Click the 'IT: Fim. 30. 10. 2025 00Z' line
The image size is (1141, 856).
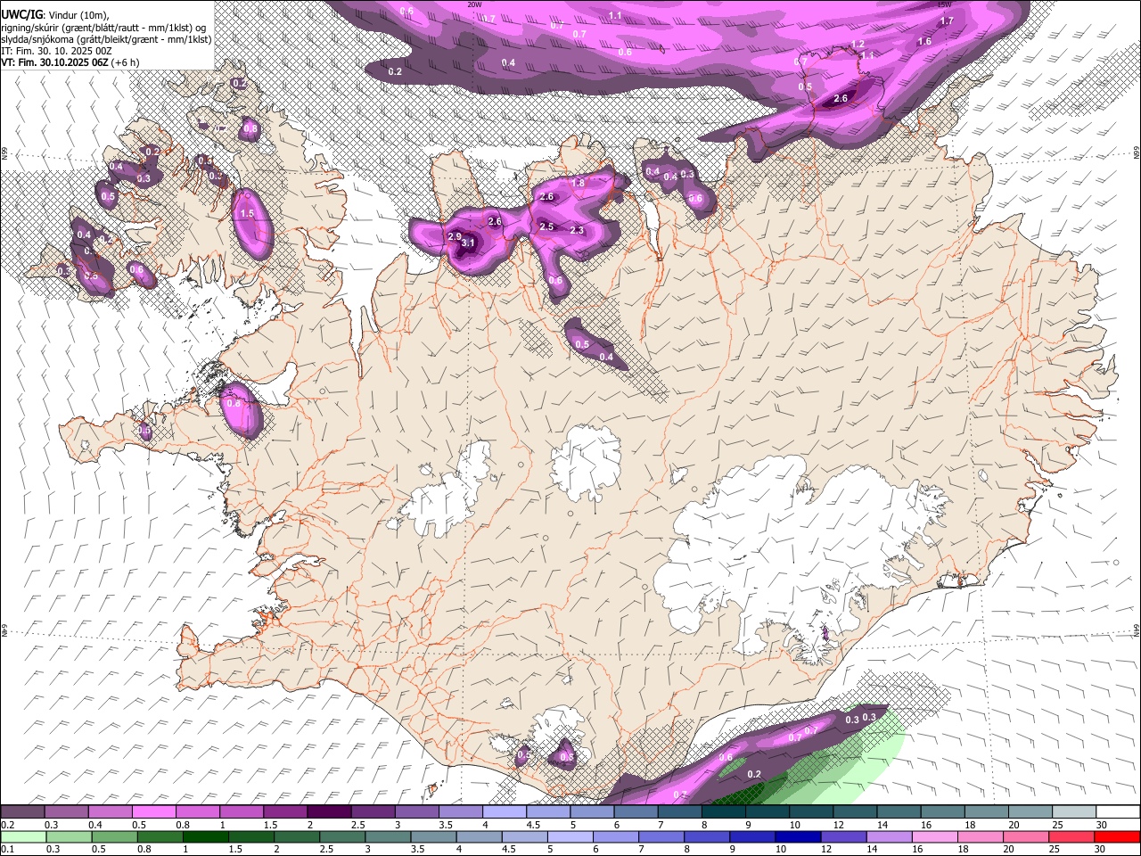point(56,51)
